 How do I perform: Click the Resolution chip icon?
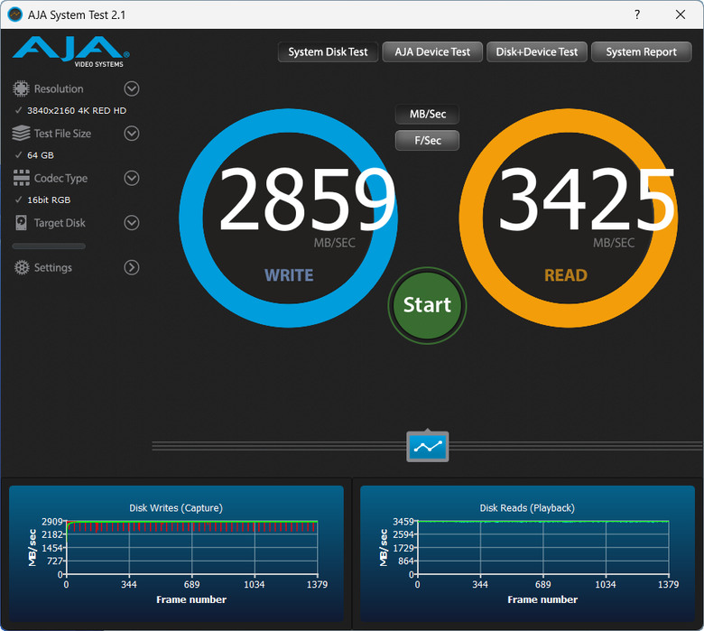point(21,88)
